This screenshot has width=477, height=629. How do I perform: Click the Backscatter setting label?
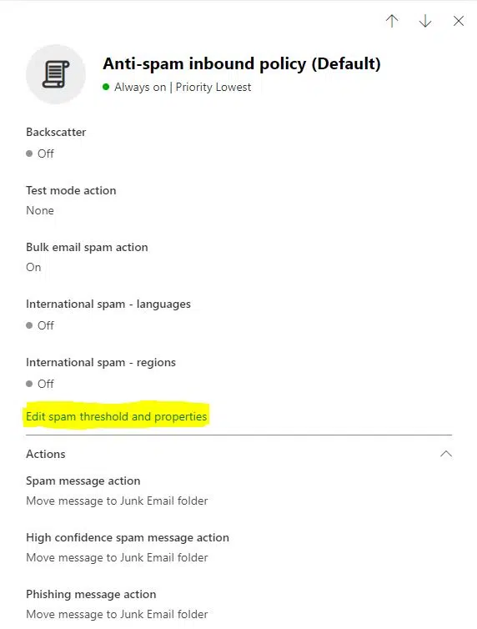click(56, 132)
